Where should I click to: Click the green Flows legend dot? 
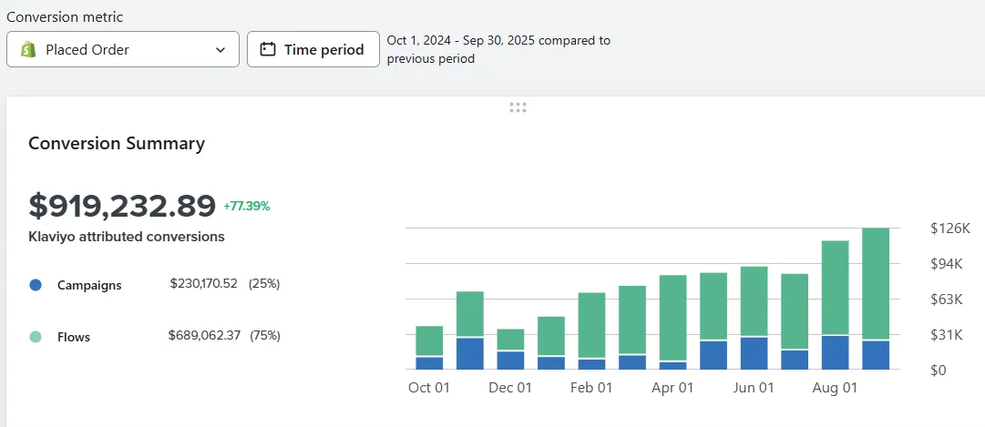click(36, 337)
